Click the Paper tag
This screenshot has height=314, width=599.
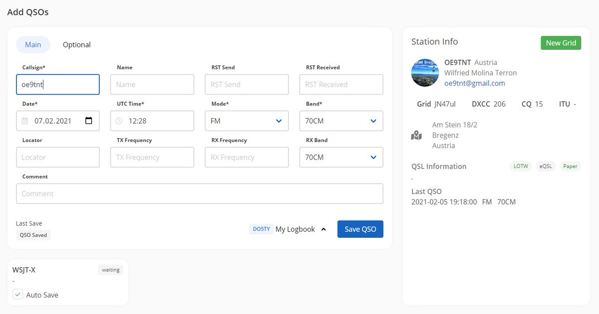570,166
